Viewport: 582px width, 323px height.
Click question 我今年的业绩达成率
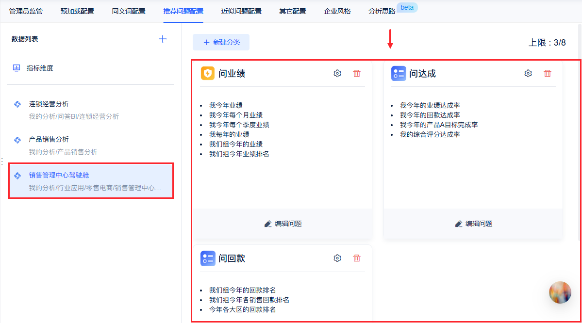point(430,105)
